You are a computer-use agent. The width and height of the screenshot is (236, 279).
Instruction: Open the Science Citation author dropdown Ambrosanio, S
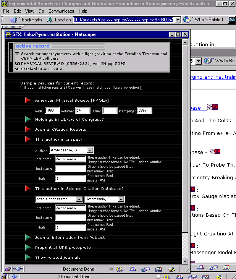[x=121, y=199]
